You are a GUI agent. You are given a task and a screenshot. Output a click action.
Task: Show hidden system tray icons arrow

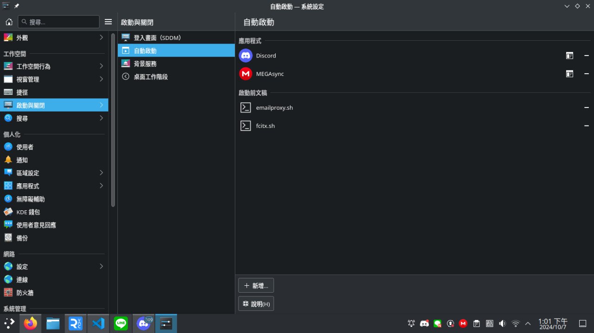coord(528,323)
